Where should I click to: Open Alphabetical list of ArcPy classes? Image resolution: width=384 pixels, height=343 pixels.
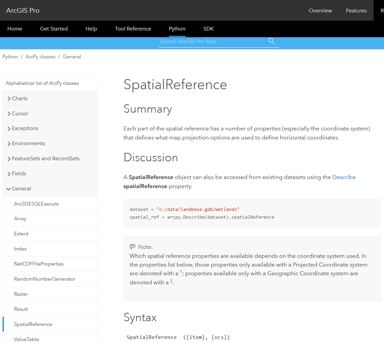50,83
